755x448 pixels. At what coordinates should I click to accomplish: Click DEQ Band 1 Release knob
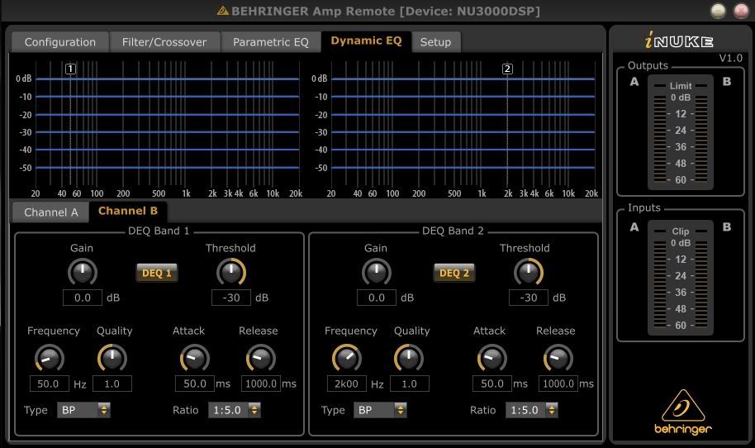[x=260, y=359]
